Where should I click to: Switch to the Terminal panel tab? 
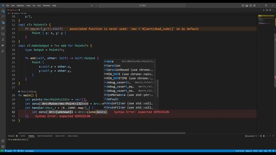point(31,136)
